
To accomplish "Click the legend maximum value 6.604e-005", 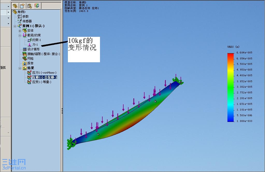I will click(x=244, y=53).
